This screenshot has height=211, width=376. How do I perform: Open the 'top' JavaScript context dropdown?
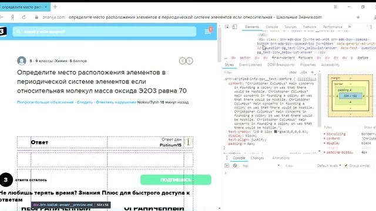point(261,165)
